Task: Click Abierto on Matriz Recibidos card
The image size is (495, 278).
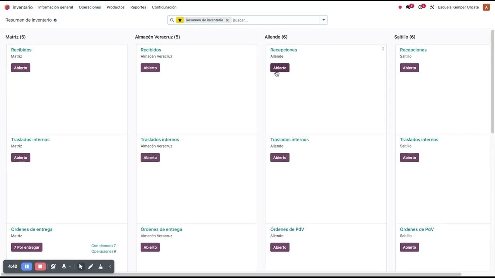Action: pos(20,68)
